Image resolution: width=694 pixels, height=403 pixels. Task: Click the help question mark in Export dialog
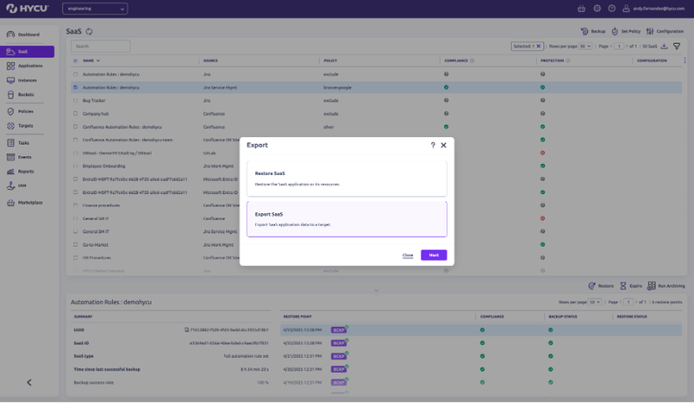pyautogui.click(x=433, y=146)
